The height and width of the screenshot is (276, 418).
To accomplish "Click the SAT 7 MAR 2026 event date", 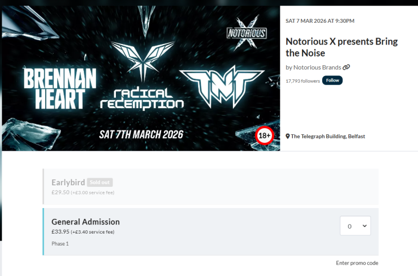I will pyautogui.click(x=319, y=21).
